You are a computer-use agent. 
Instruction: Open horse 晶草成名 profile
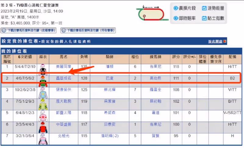click(63, 78)
